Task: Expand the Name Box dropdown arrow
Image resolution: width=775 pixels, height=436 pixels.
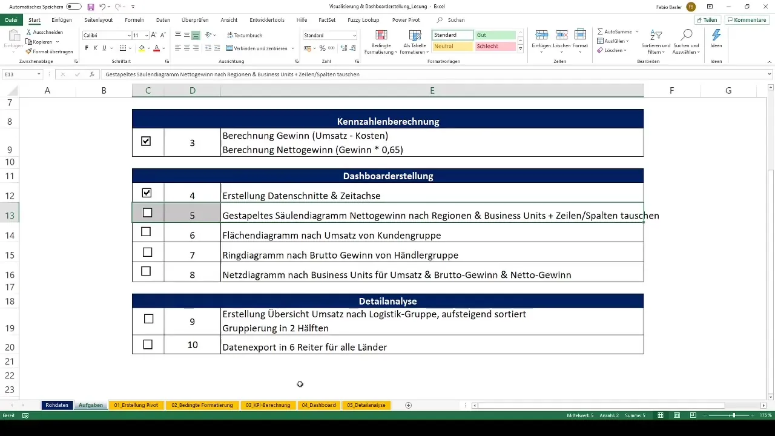Action: pos(39,74)
